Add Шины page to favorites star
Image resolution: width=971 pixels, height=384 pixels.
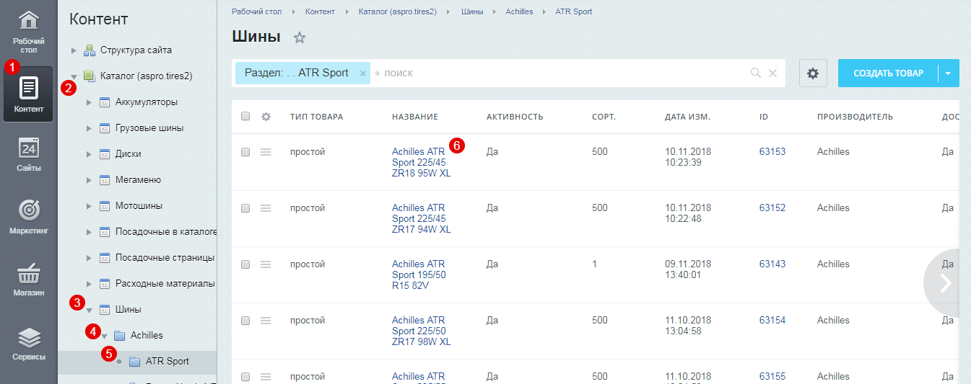(300, 37)
